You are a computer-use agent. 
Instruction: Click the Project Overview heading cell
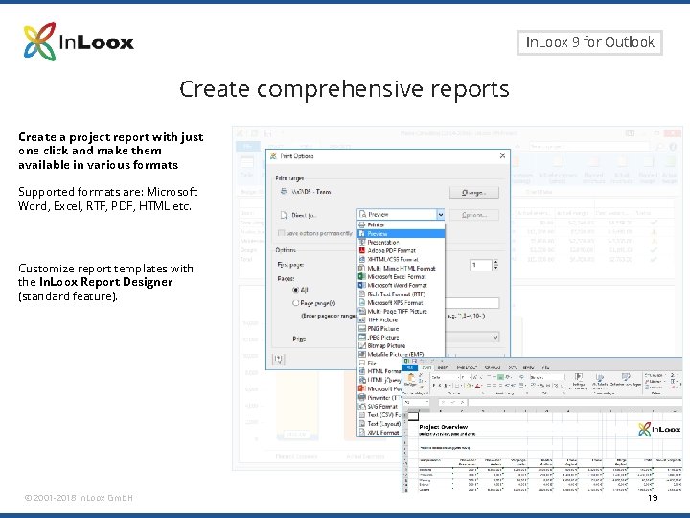(x=443, y=427)
